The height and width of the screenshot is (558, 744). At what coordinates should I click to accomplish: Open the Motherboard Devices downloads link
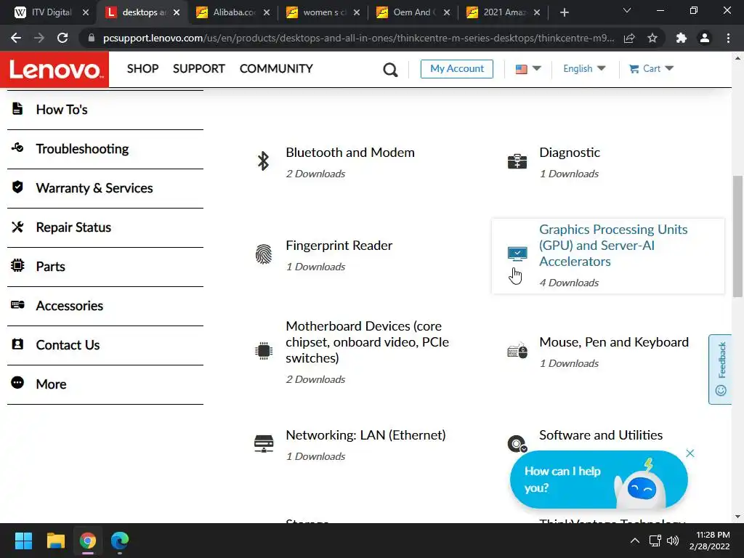coord(367,342)
